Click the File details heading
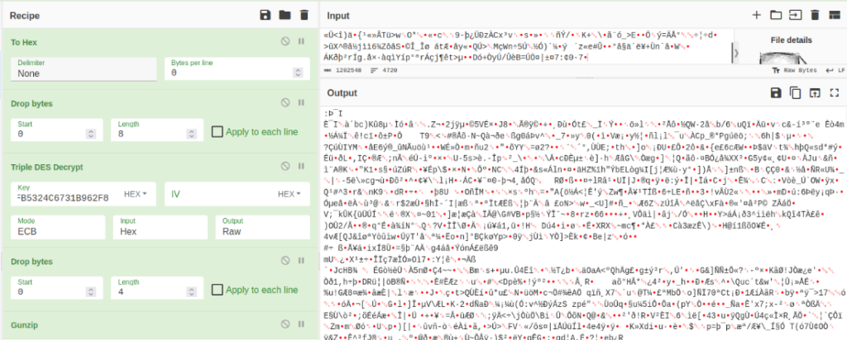 point(791,40)
